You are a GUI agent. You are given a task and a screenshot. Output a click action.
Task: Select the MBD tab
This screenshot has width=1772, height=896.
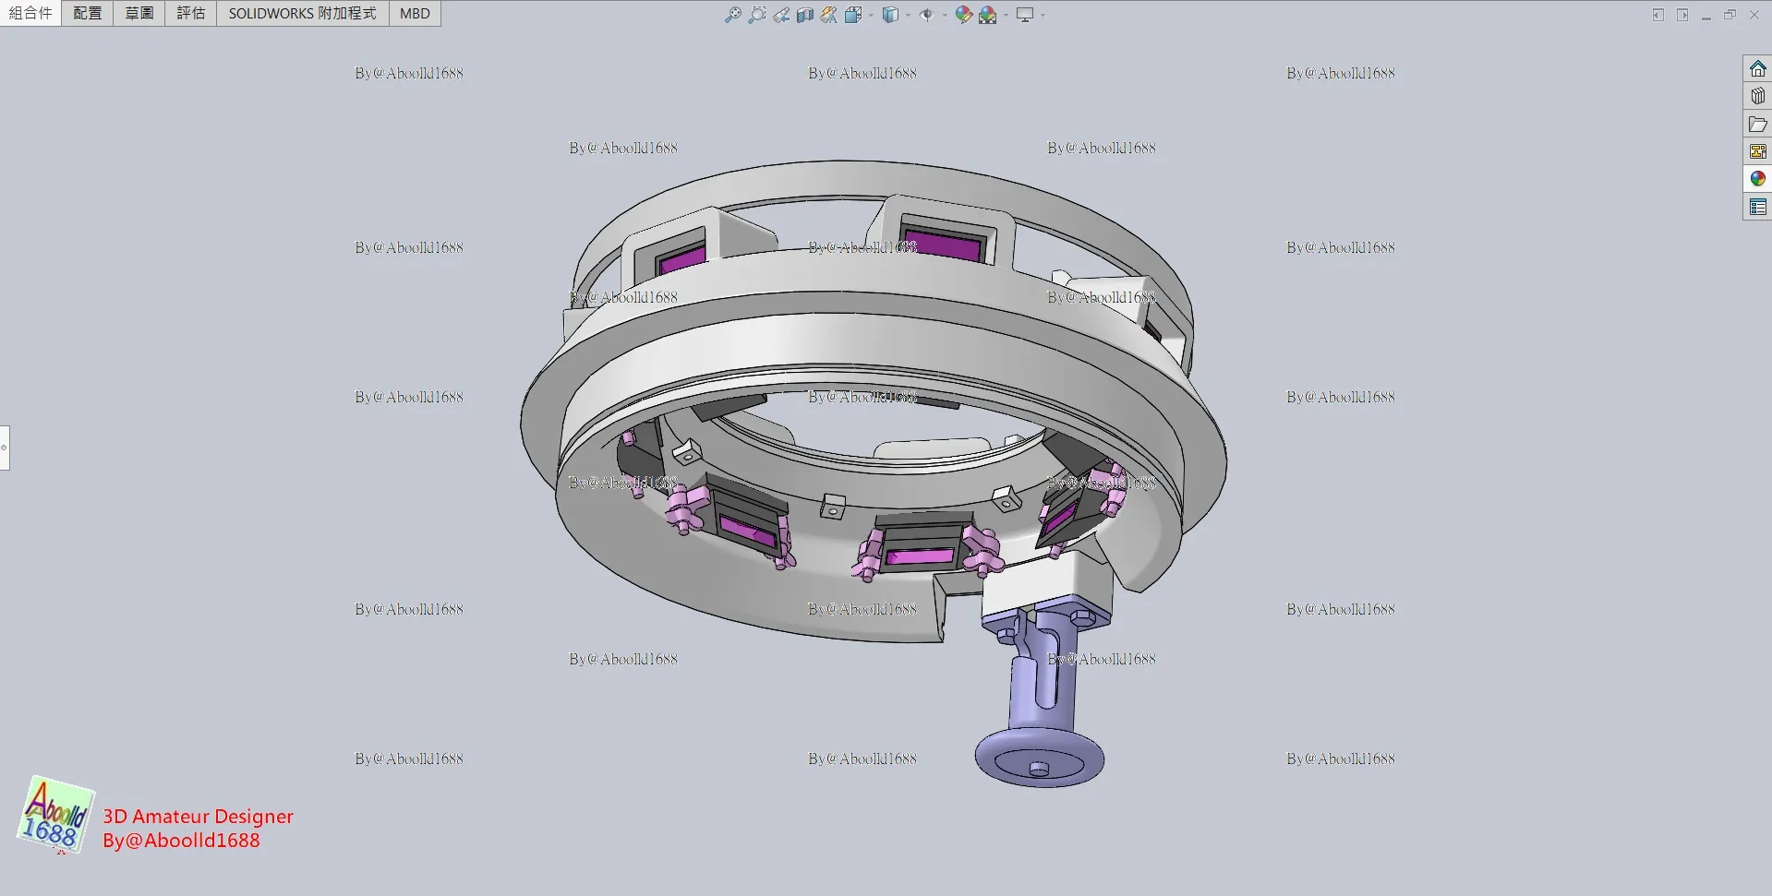point(415,13)
